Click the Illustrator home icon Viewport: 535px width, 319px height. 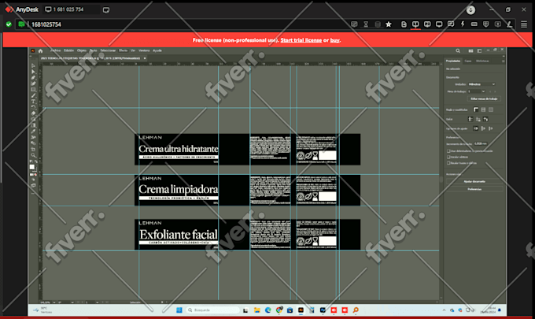tap(41, 50)
